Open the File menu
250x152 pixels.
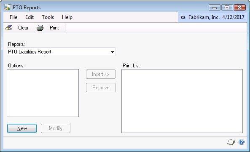[x=13, y=17]
